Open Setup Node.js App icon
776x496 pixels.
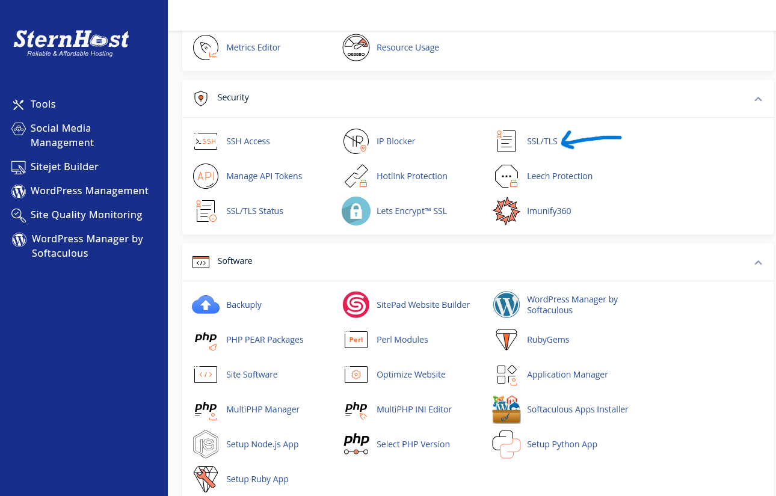pos(205,444)
